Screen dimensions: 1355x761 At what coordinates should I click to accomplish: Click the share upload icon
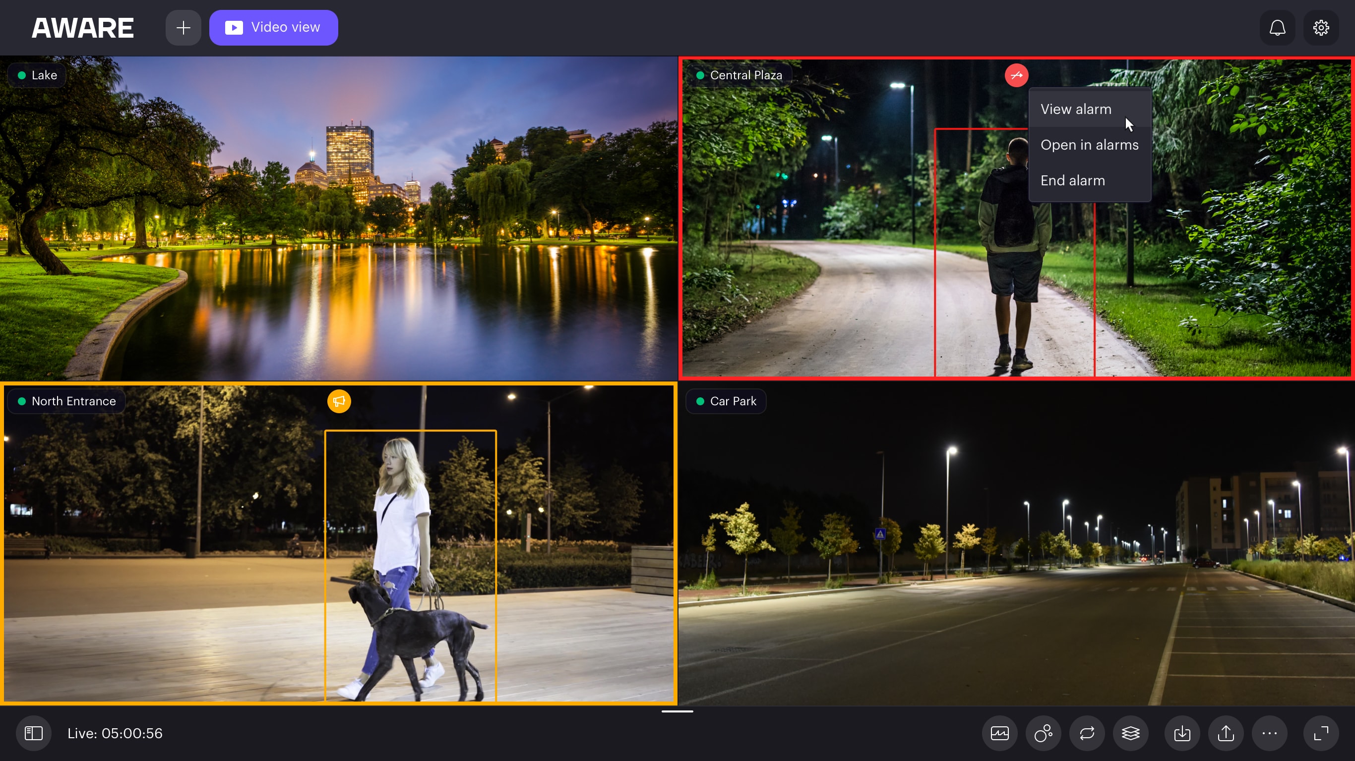[x=1226, y=733]
